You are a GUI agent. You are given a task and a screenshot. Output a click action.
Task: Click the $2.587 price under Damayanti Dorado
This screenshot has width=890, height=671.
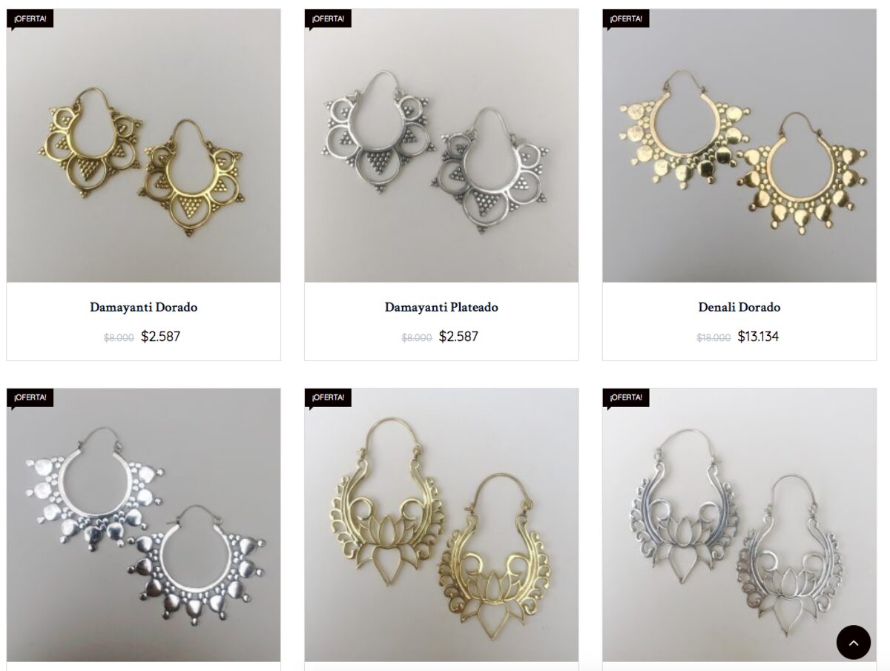point(161,337)
